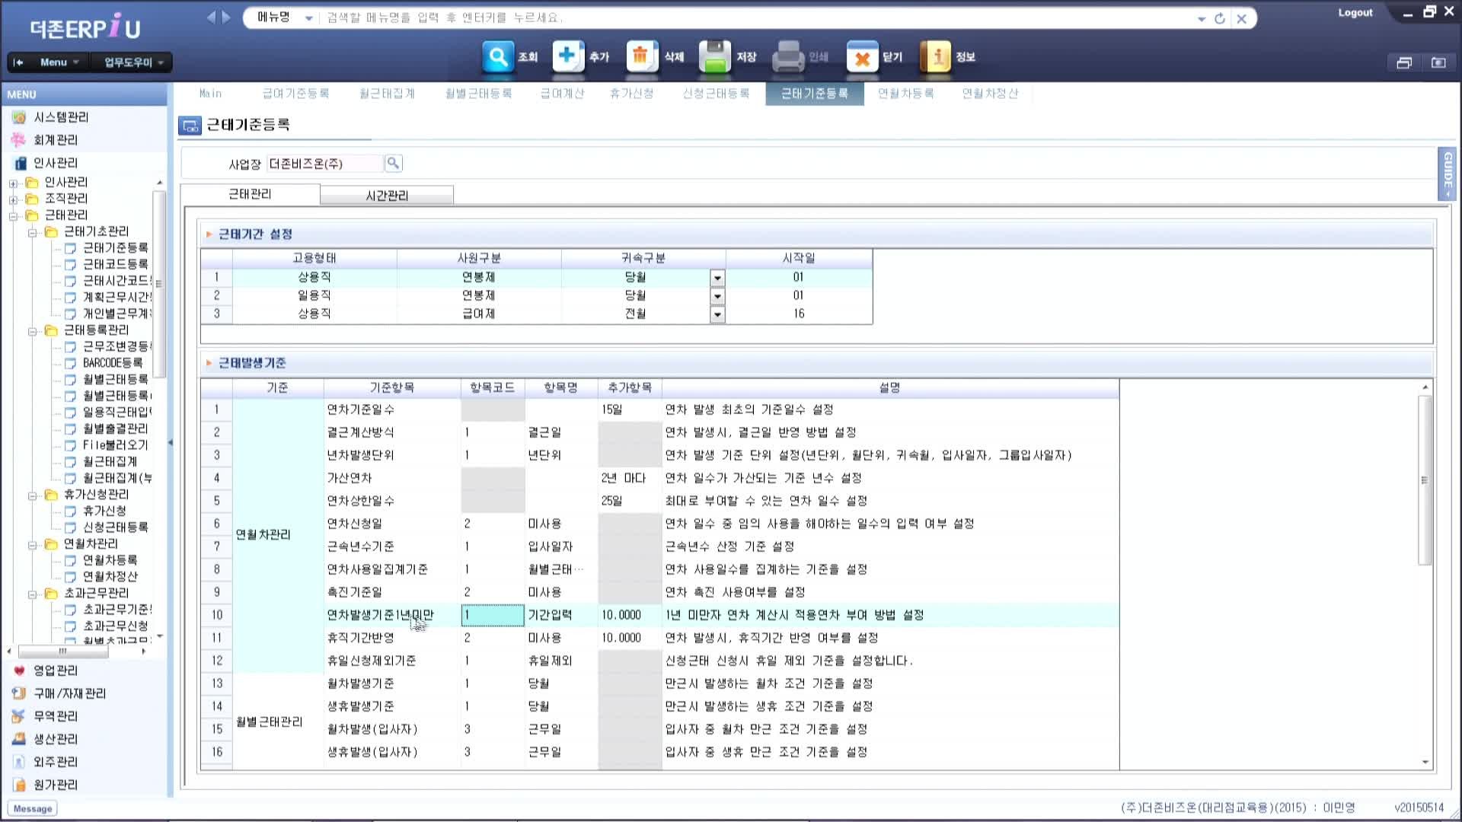This screenshot has height=822, width=1462.
Task: Switch to the 월근태집계 tab
Action: tap(387, 94)
